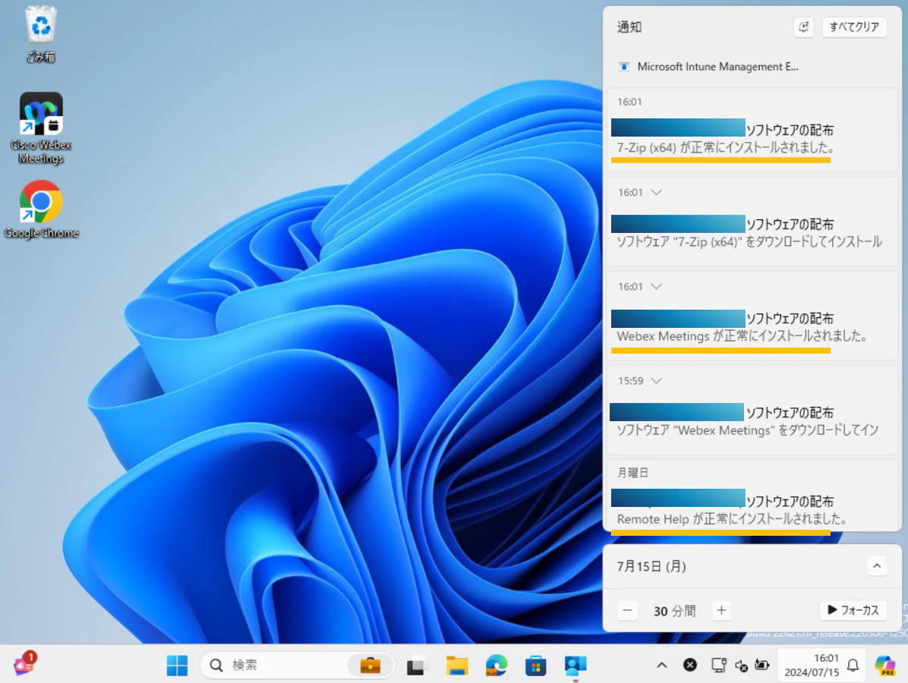
Task: Click the briefcase icon in search box
Action: click(370, 665)
